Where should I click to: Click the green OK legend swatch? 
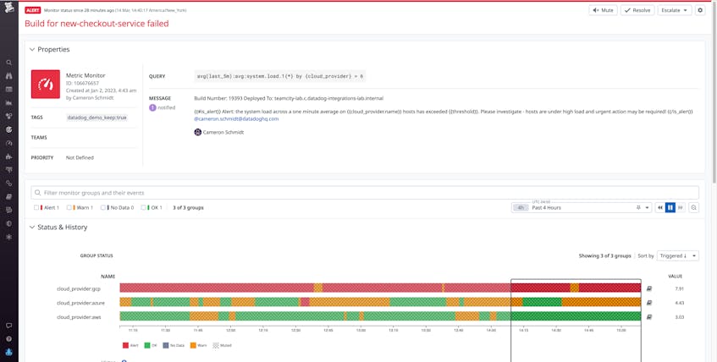(x=146, y=346)
